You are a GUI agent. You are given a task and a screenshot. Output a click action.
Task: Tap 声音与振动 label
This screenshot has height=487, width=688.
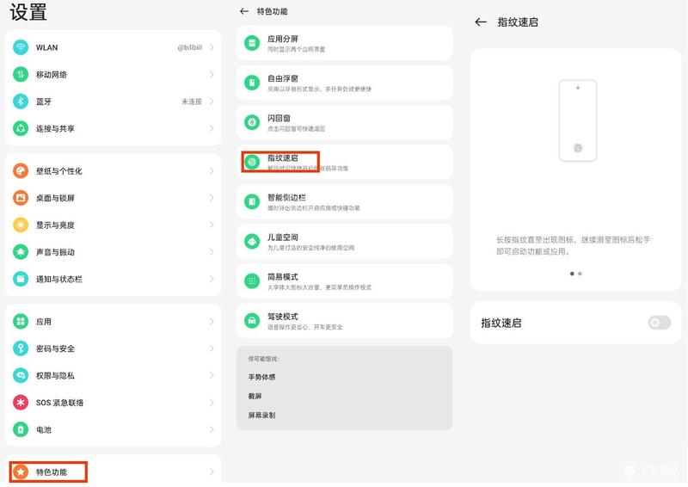pos(55,252)
